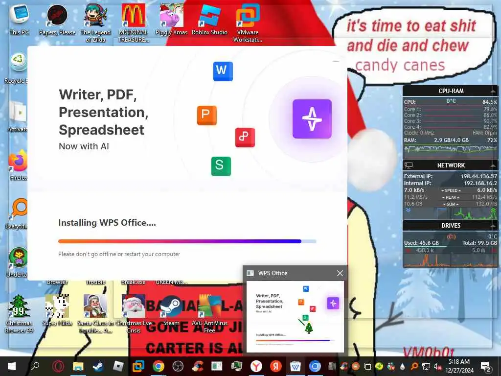
Task: Launch the Papers, Please shortcut
Action: click(x=57, y=19)
